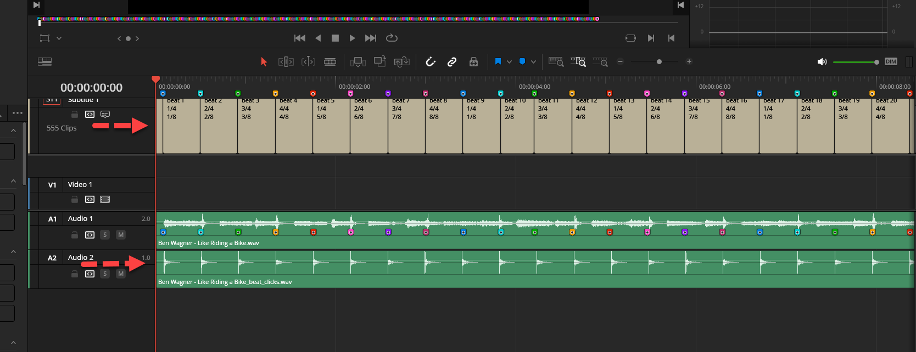Lock the Video 1 track
This screenshot has width=916, height=352.
[x=75, y=199]
